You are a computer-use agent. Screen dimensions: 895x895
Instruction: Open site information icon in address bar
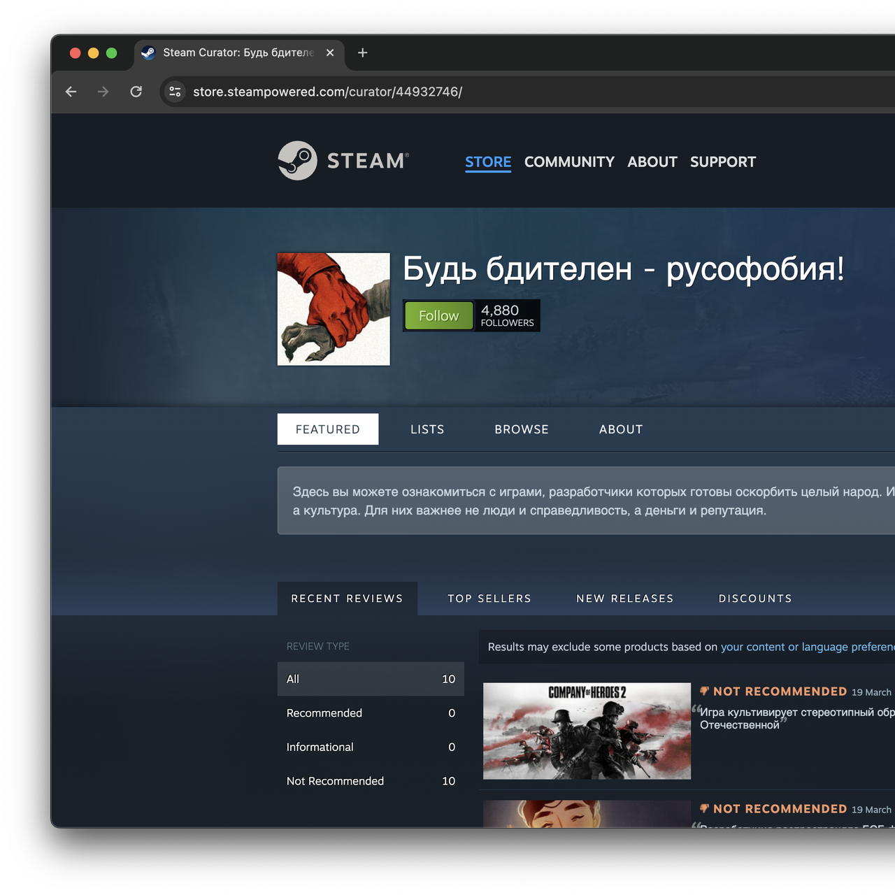175,92
